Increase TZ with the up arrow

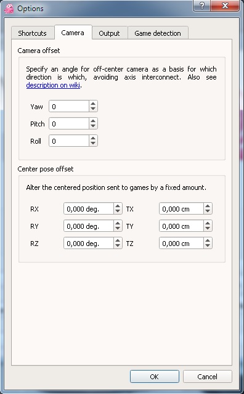pyautogui.click(x=208, y=240)
